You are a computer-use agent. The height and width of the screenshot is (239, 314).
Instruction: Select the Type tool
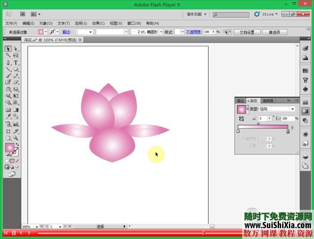pyautogui.click(x=16, y=62)
